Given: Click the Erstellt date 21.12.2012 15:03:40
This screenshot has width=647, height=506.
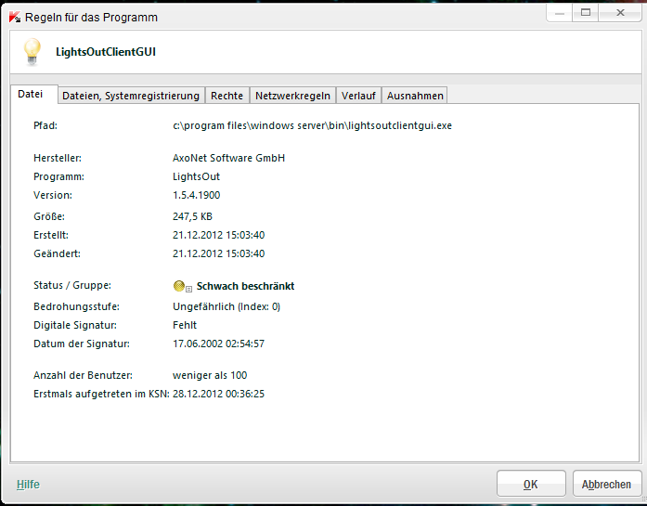Looking at the screenshot, I should pyautogui.click(x=219, y=235).
